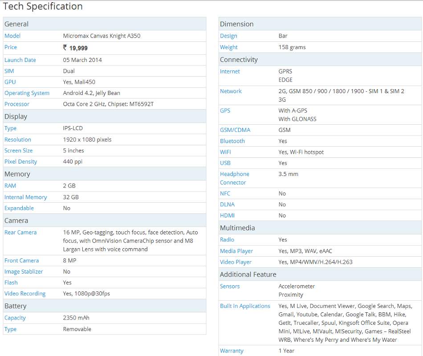Open the Rear Camera link
This screenshot has height=356, width=423.
20,233
